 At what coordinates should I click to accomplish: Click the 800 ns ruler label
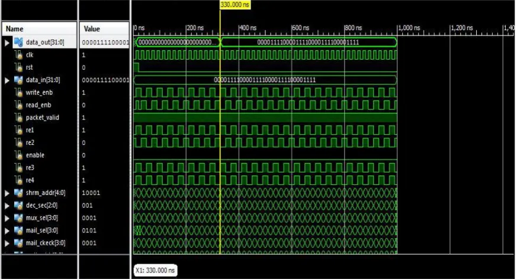click(354, 28)
